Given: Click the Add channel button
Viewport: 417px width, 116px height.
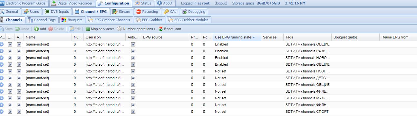Looking at the screenshot, I should [40, 29].
